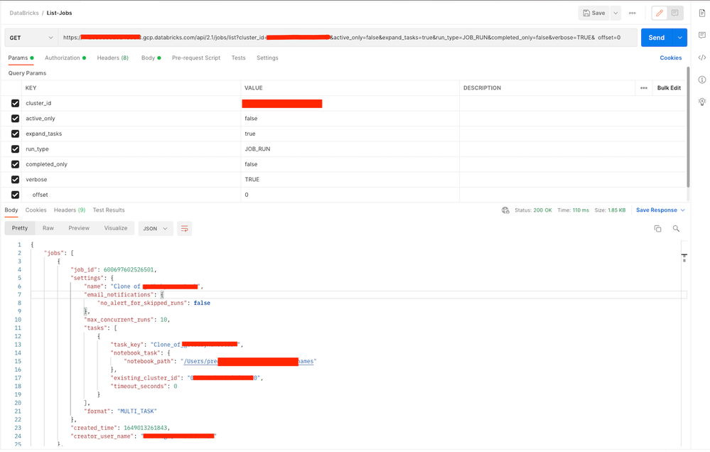Toggle the verbose parameter checkbox
Image resolution: width=710 pixels, height=452 pixels.
[x=15, y=179]
